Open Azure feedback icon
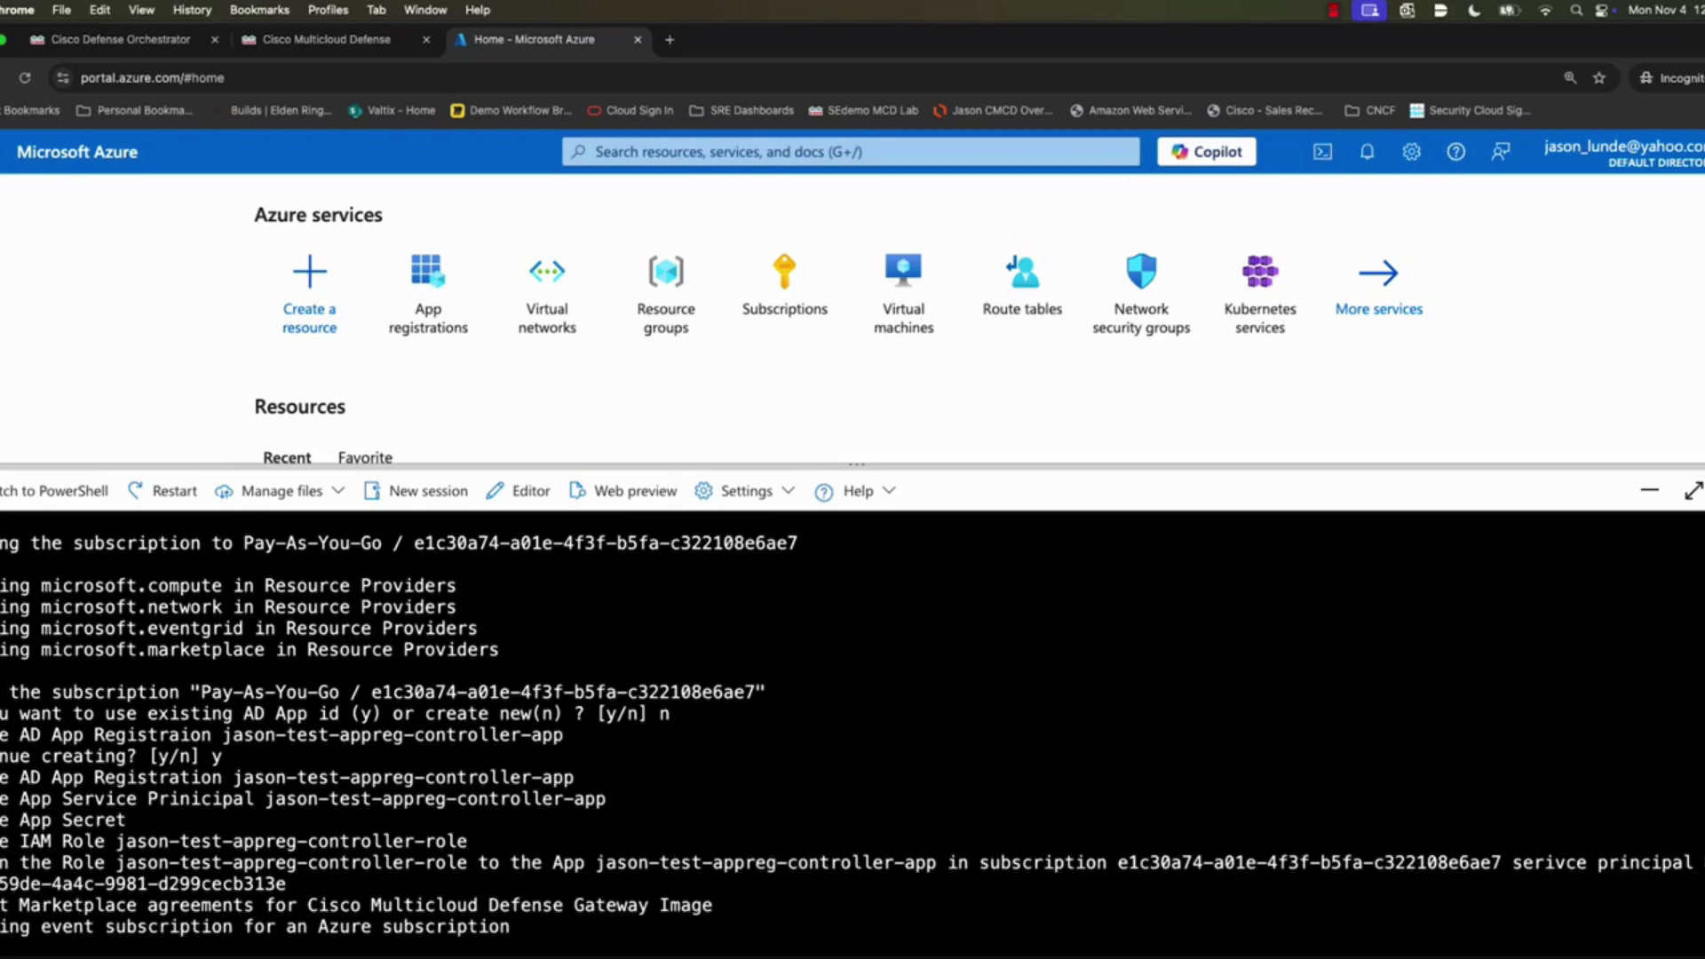 point(1500,152)
